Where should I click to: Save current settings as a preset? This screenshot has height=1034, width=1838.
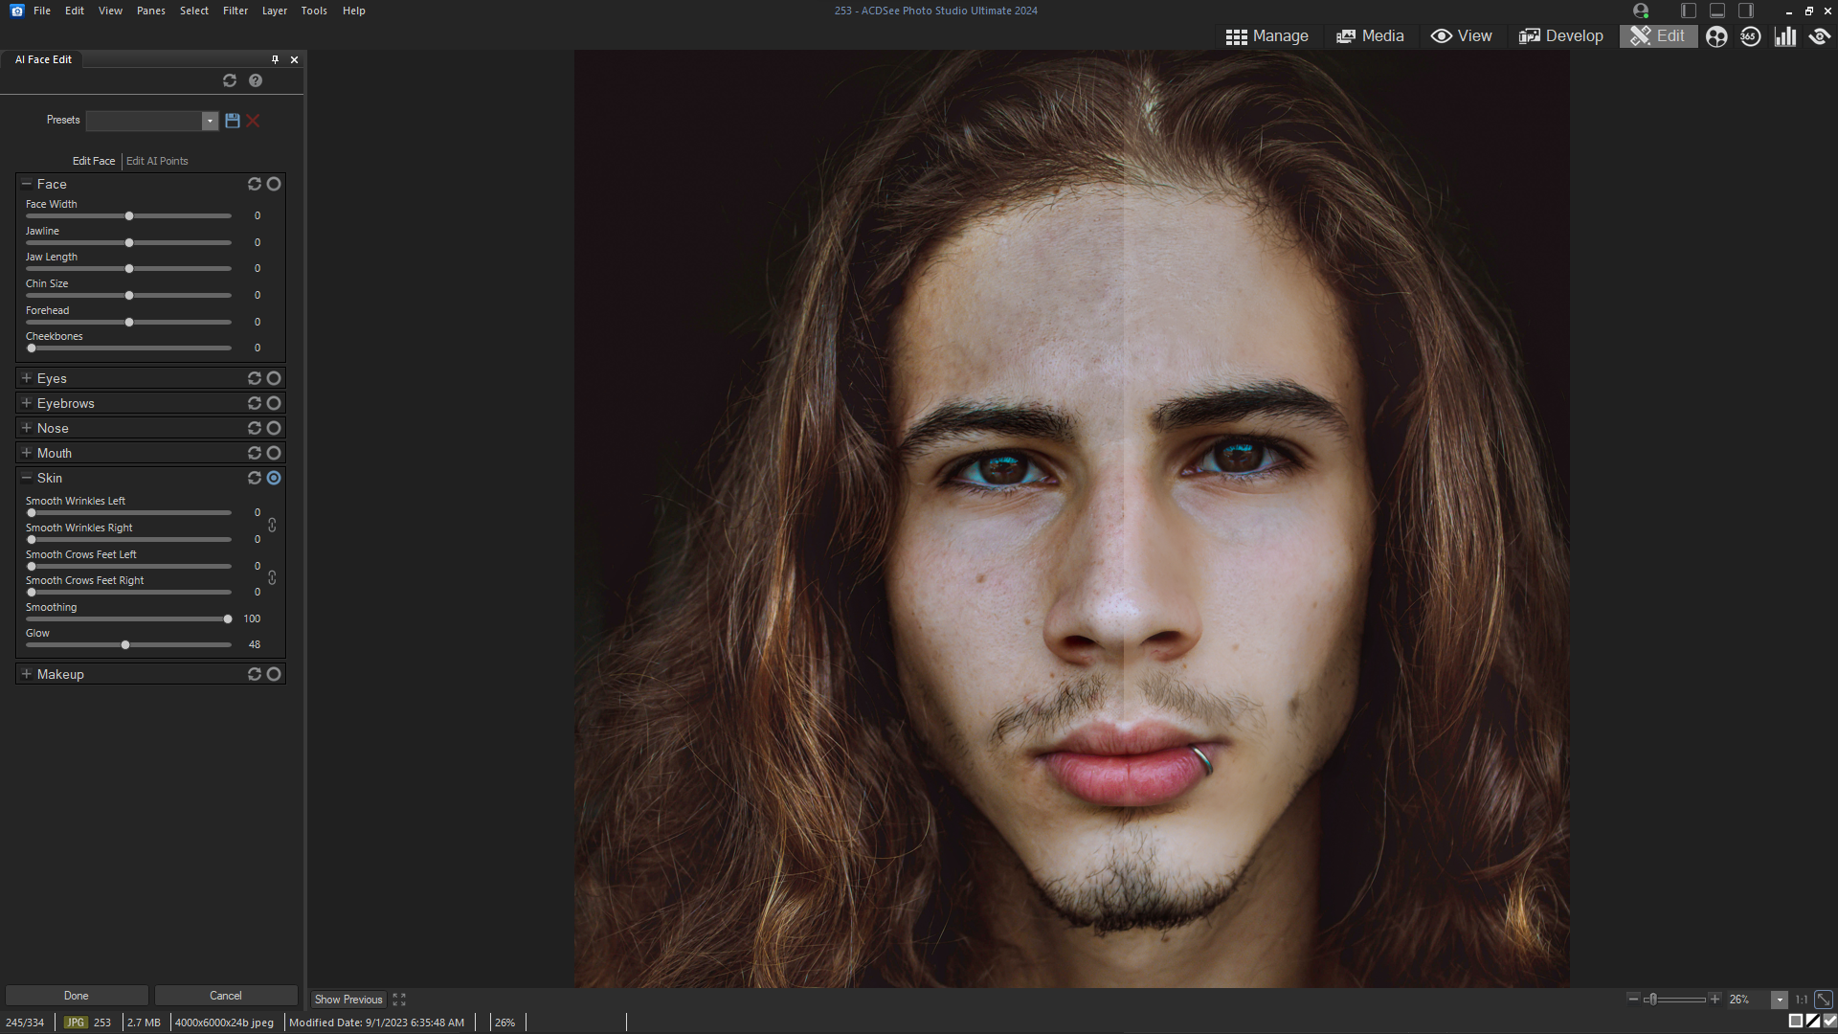233,121
